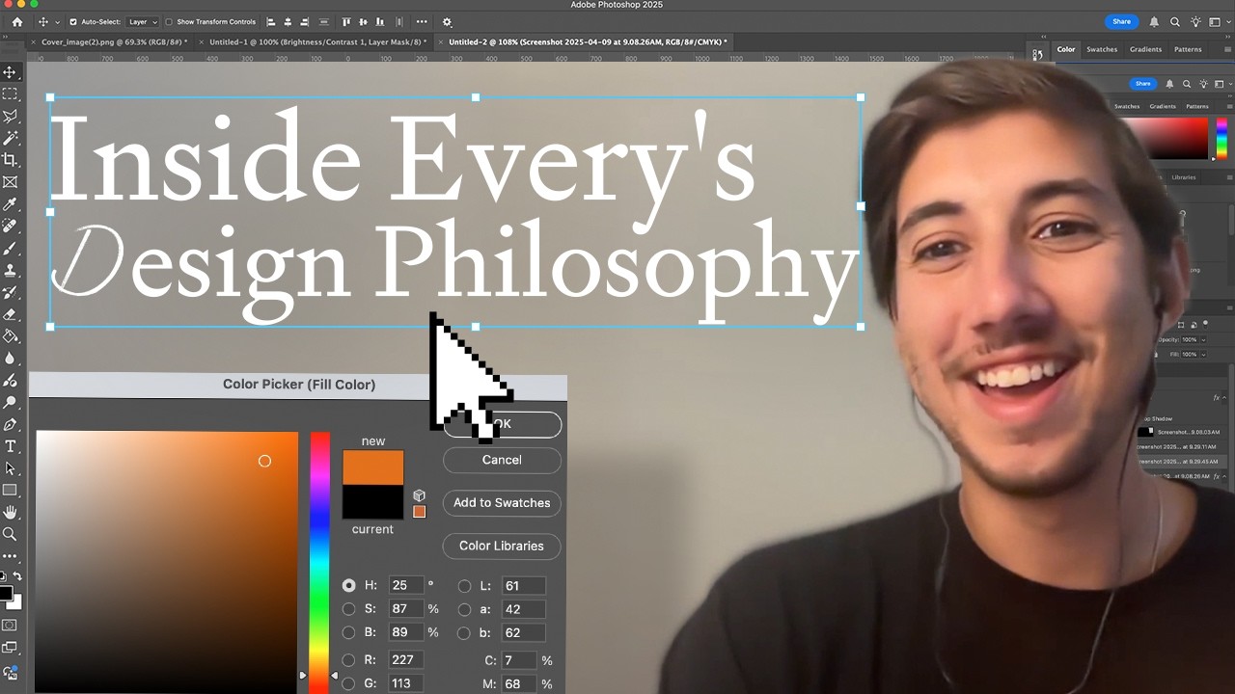The image size is (1235, 694).
Task: Select the Clone Stamp tool
Action: (x=11, y=271)
